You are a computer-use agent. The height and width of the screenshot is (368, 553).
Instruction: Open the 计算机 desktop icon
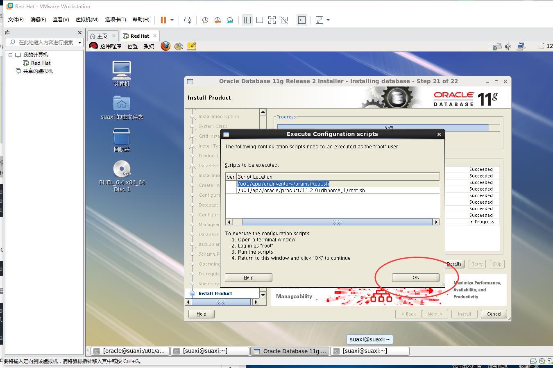(x=122, y=74)
